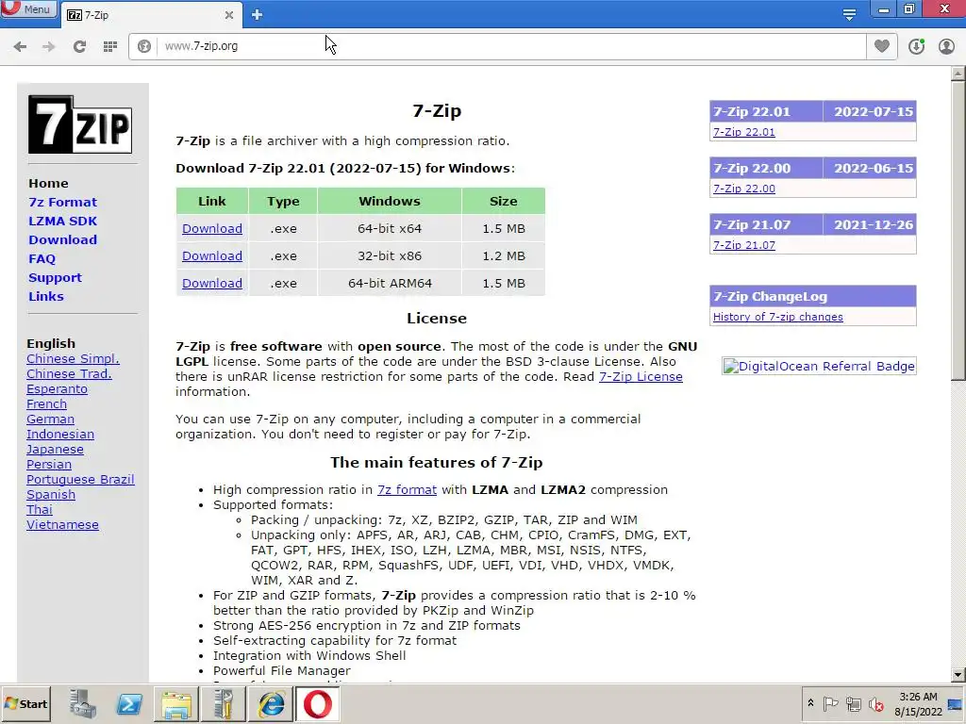The width and height of the screenshot is (966, 724).
Task: Open the 7-Zip 22.01 news link
Action: pyautogui.click(x=743, y=132)
